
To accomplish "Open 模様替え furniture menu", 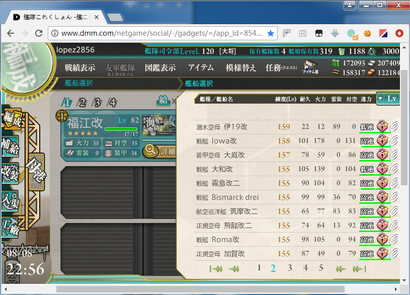I will point(241,68).
